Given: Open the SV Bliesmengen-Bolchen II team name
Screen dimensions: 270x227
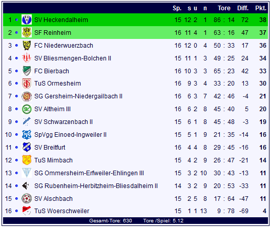Looking at the screenshot, I should (72, 58).
